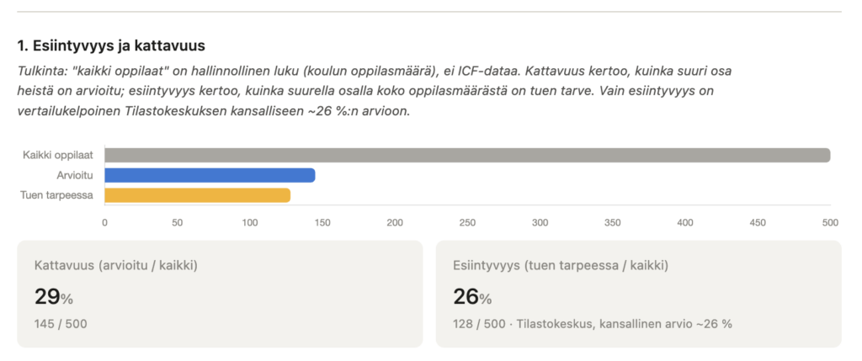This screenshot has height=361, width=862.
Task: Click the Esiintyvyys (tuen tarpeessa / kaikki) title
Action: click(x=561, y=266)
